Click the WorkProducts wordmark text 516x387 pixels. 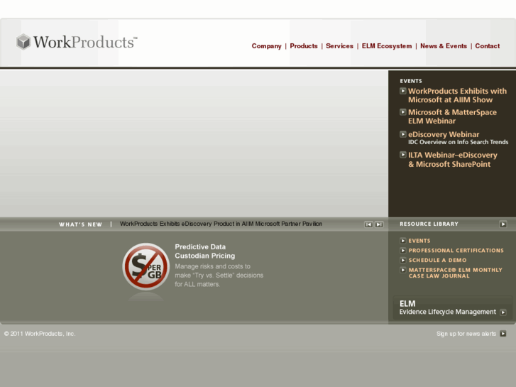click(85, 42)
